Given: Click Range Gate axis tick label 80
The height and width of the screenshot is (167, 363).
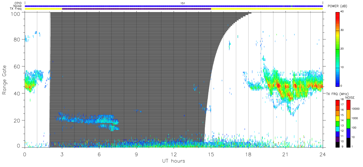Looking at the screenshot, I should tap(17, 39).
